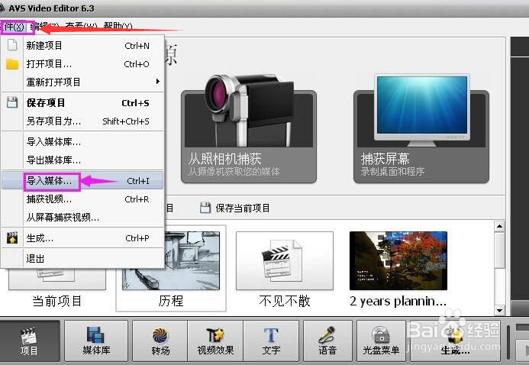This screenshot has height=365, width=529.
Task: Click scrollbar down arrow in project list
Action: [499, 310]
